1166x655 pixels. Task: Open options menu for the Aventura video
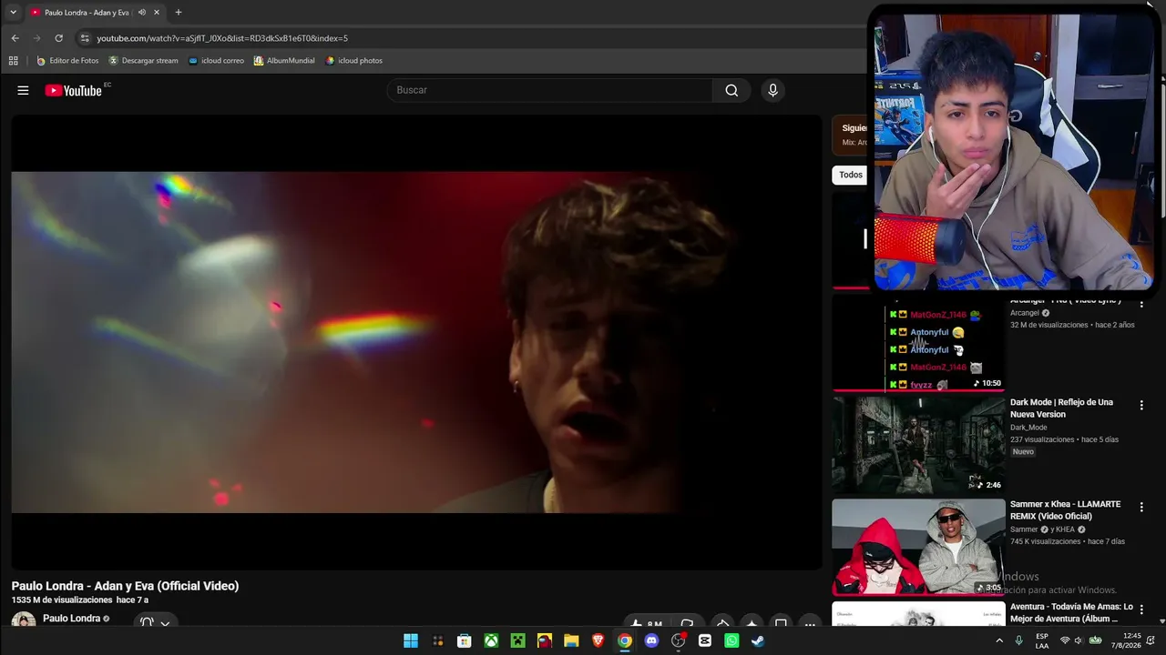pos(1141,609)
